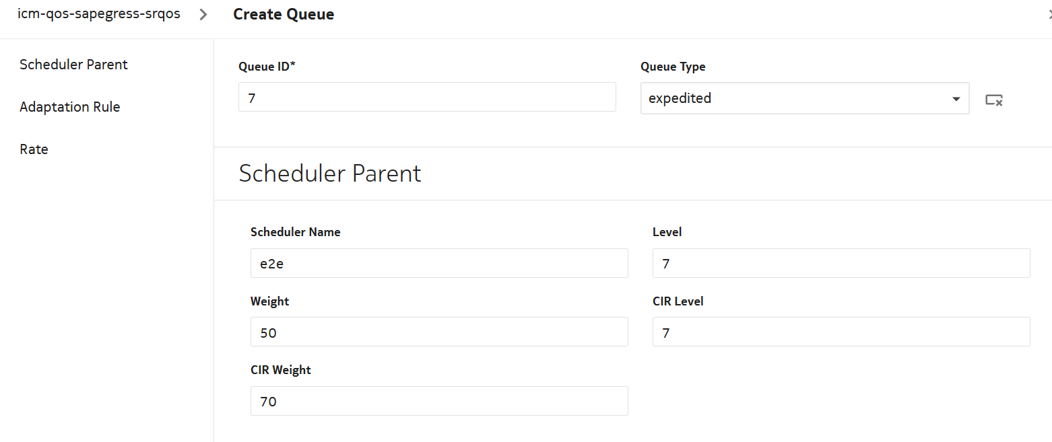Click into the Weight field showing 50

click(x=439, y=332)
